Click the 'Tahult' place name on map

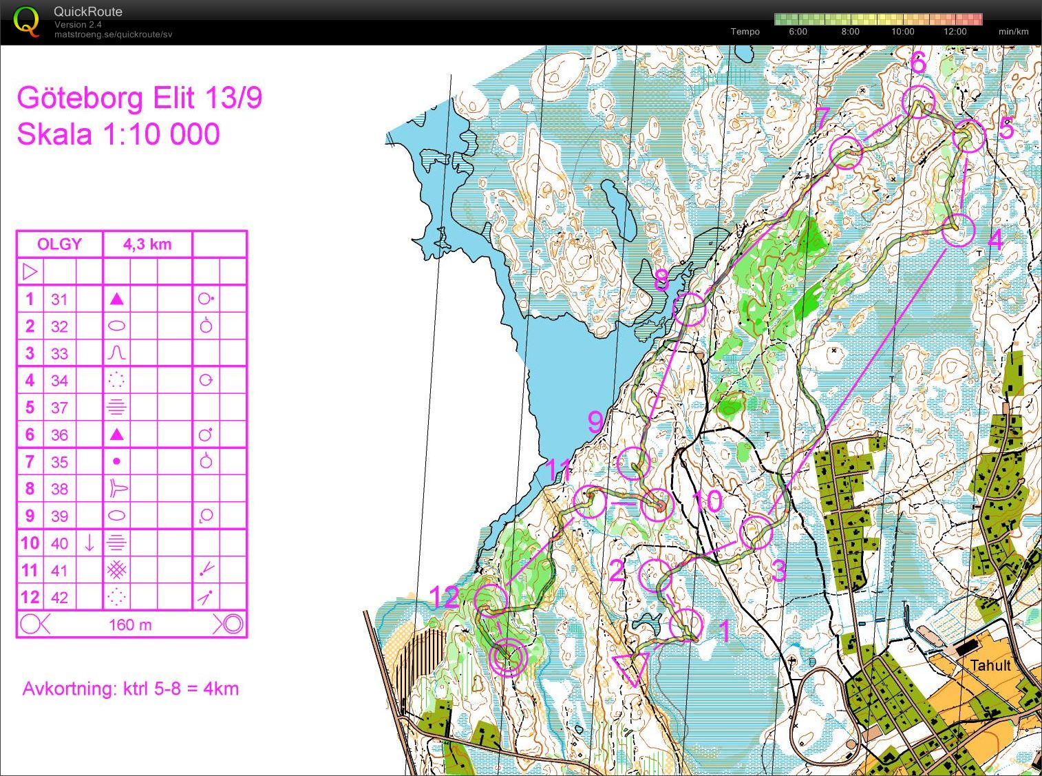pyautogui.click(x=990, y=665)
